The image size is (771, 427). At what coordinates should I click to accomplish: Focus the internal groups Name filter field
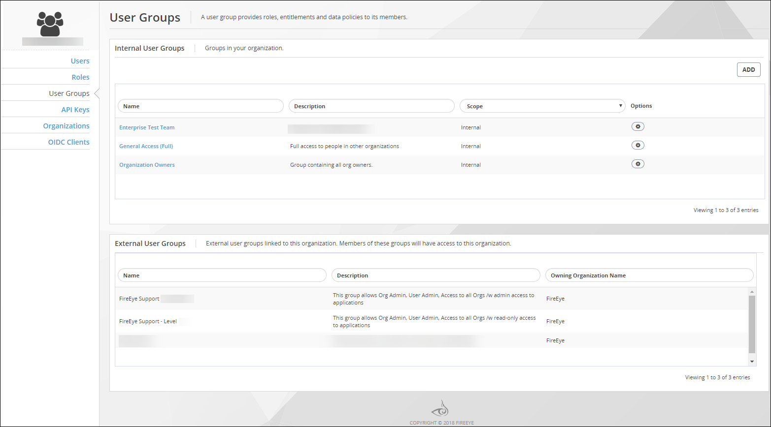pyautogui.click(x=201, y=106)
